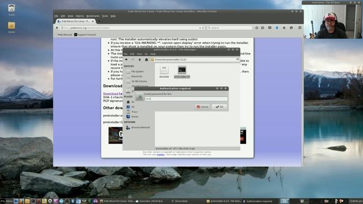The image size is (363, 204).
Task: Select the pminstaller.sh script file
Action: point(182,72)
